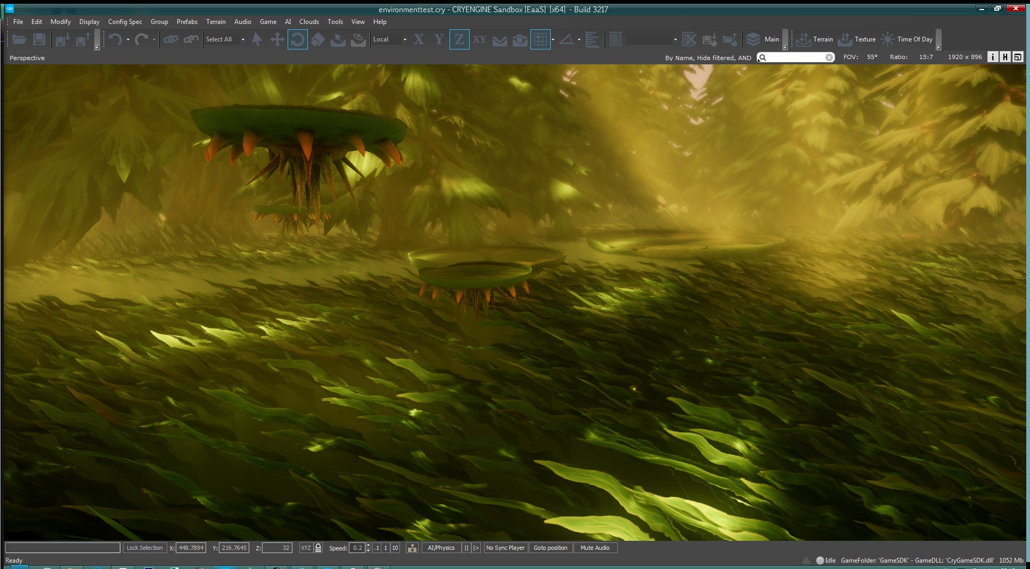Step the physics simulation forward

pyautogui.click(x=476, y=548)
